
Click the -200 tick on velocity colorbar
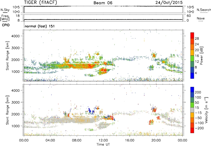tap(199, 128)
